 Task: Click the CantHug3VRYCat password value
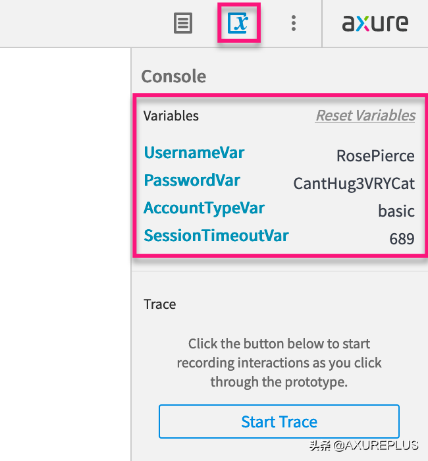[354, 184]
